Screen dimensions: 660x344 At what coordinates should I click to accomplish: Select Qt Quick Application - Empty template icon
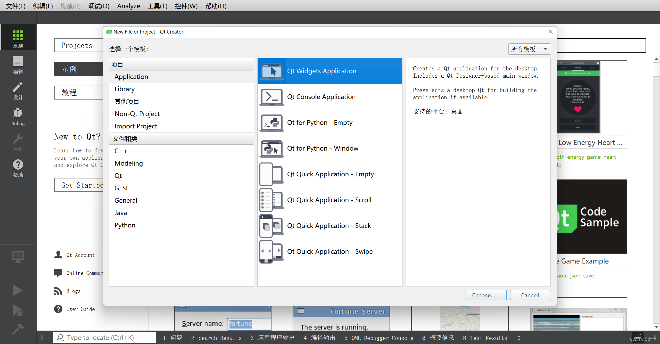[271, 174]
